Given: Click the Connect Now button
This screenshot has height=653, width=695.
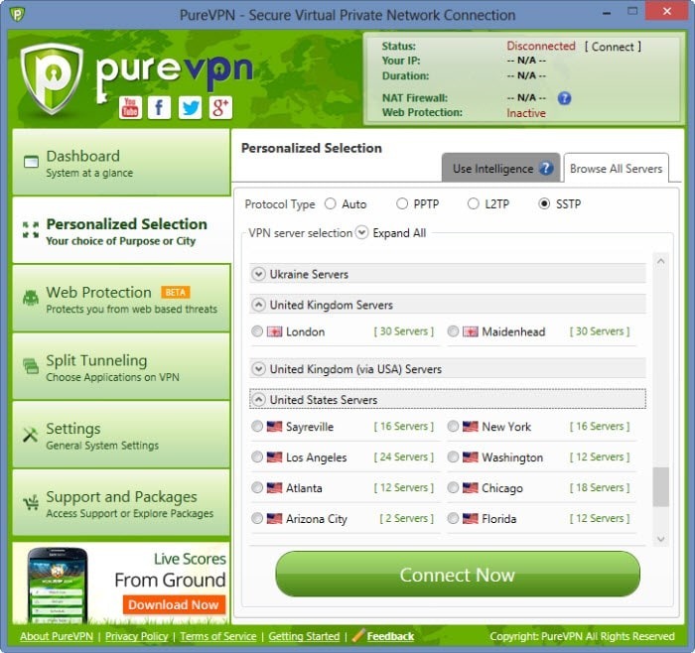Looking at the screenshot, I should pos(458,575).
